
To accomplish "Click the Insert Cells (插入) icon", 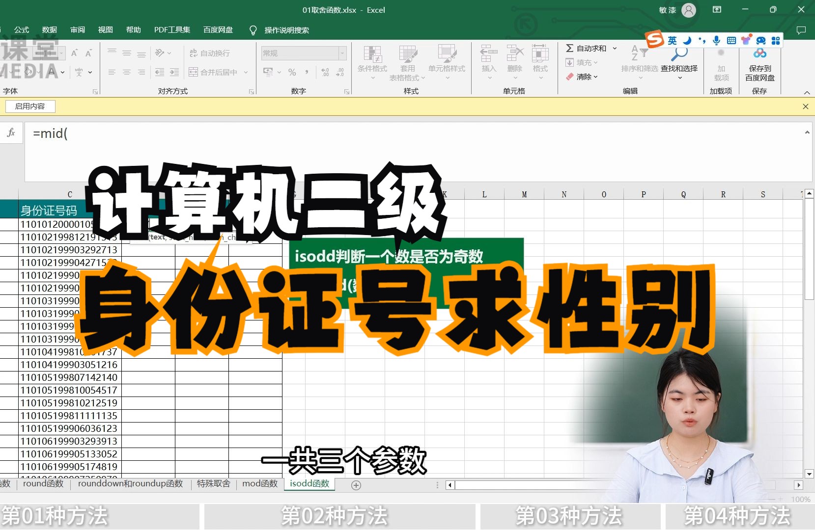I will coord(488,54).
